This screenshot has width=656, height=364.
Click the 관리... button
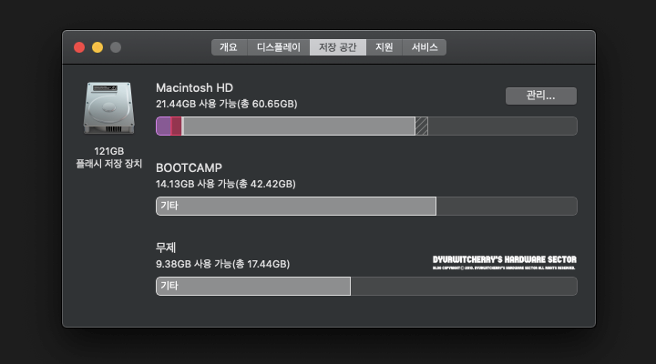[x=541, y=96]
